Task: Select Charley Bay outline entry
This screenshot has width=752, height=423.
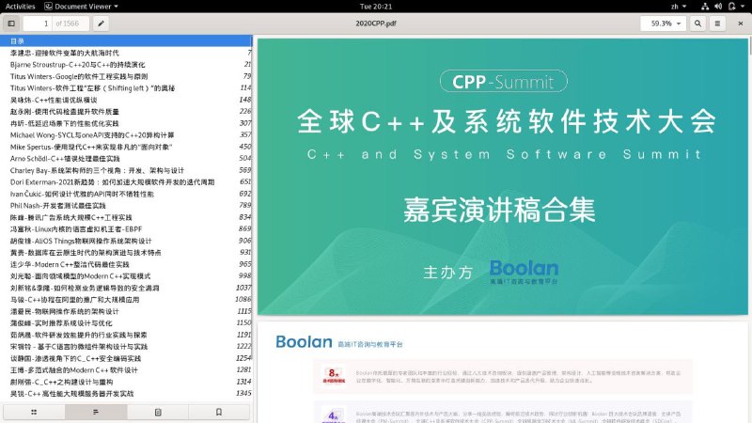Action: click(x=126, y=170)
